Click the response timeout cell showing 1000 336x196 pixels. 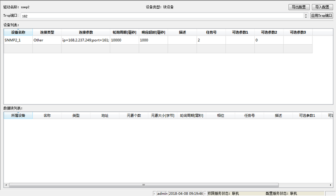(153, 40)
